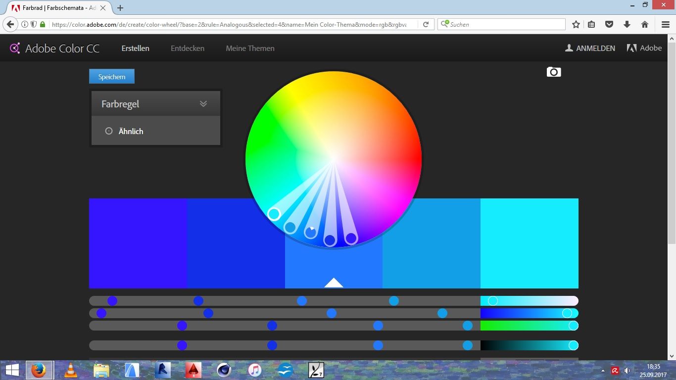Show hidden tray icons arrow
This screenshot has width=676, height=380.
point(603,371)
